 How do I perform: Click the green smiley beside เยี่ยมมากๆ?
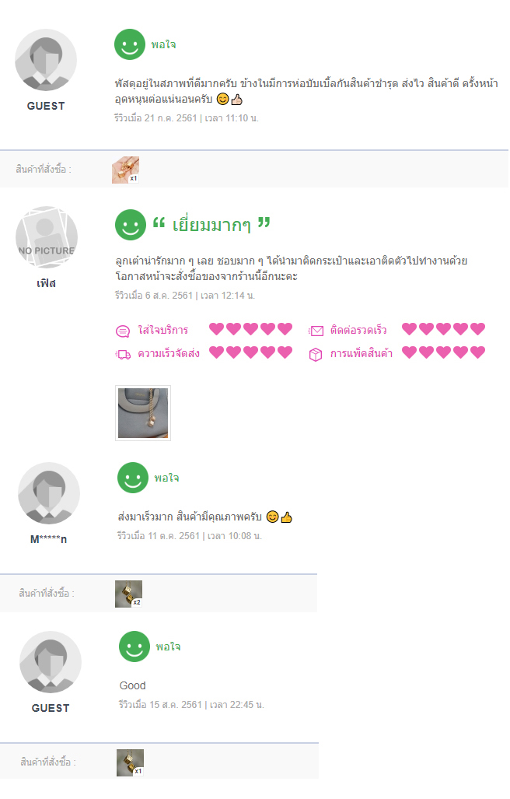click(131, 225)
